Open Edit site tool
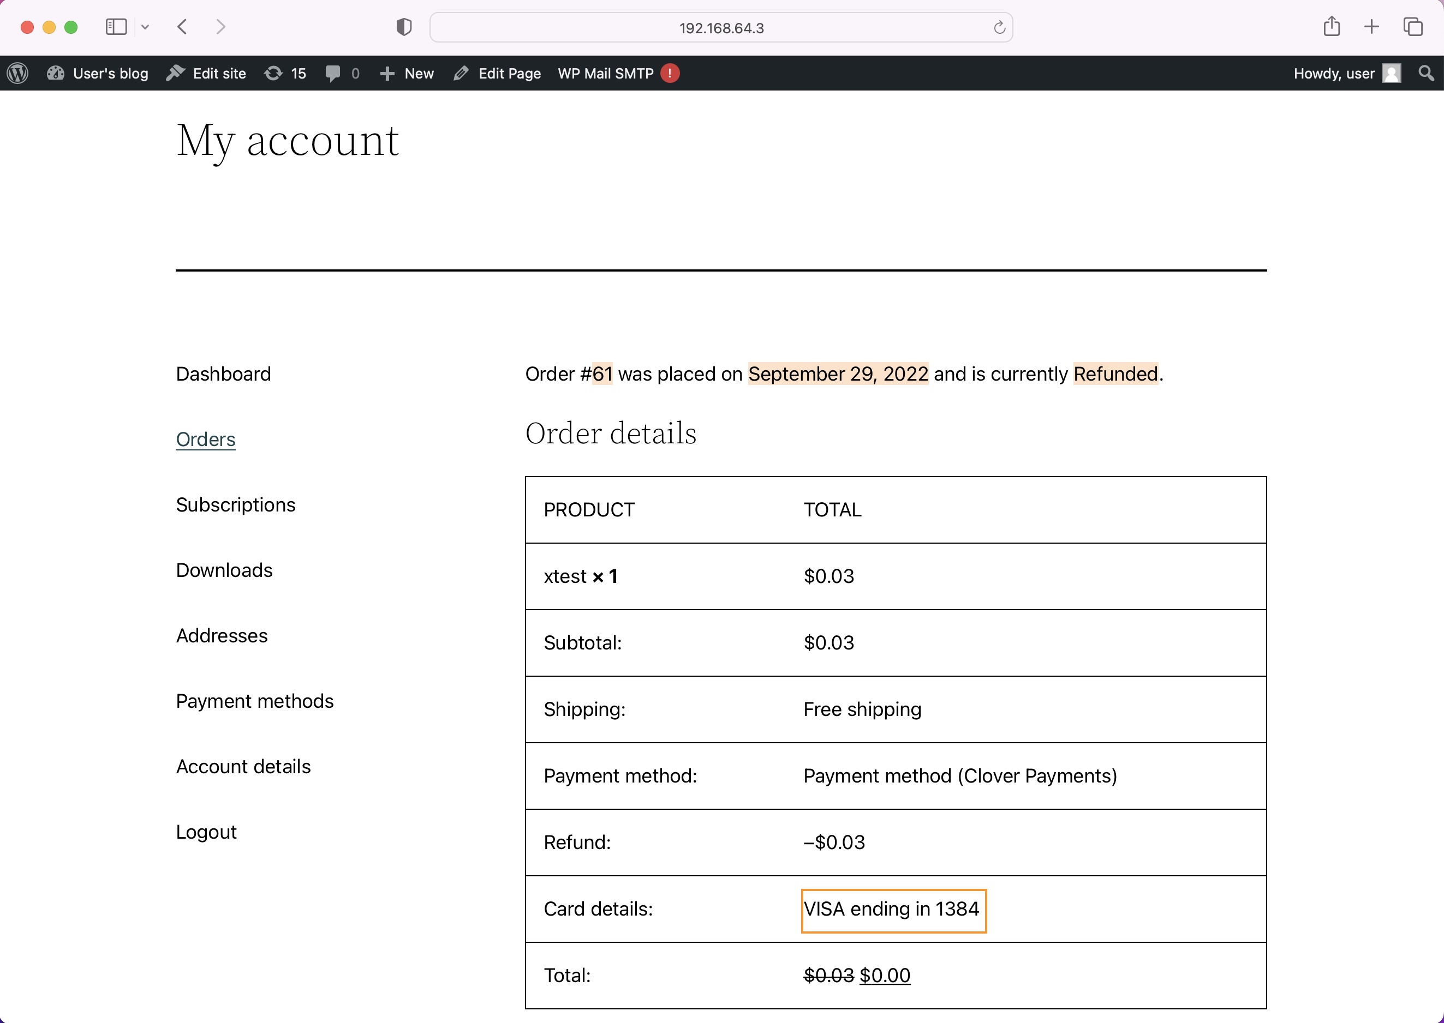The height and width of the screenshot is (1023, 1444). coord(208,73)
